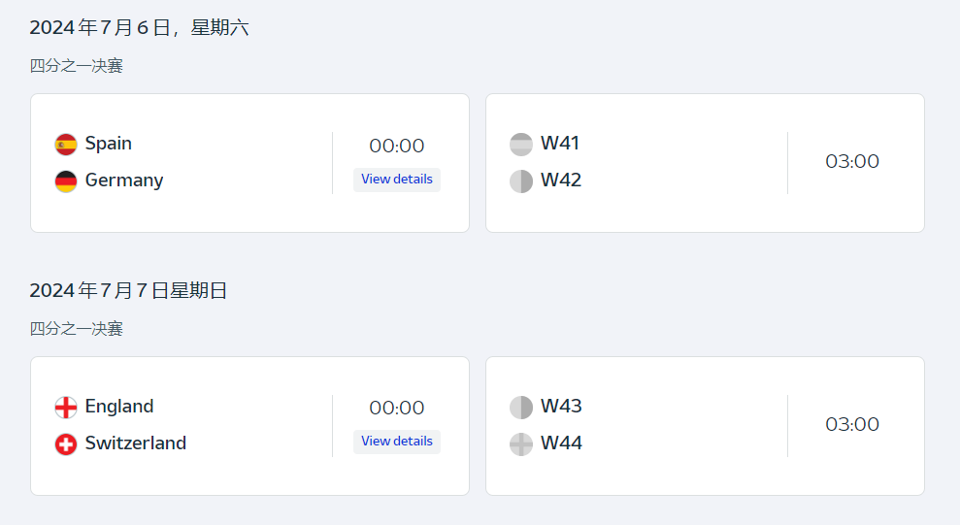960x525 pixels.
Task: Click the W41 placeholder team icon
Action: 521,145
